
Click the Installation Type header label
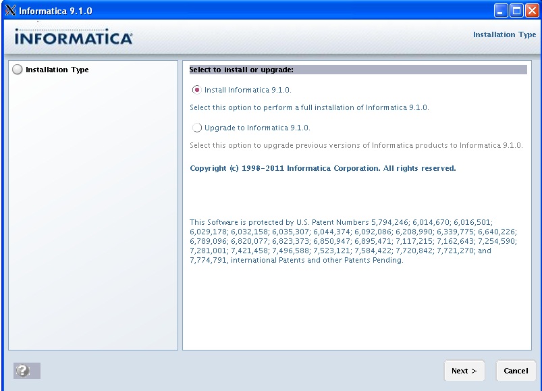coord(504,34)
